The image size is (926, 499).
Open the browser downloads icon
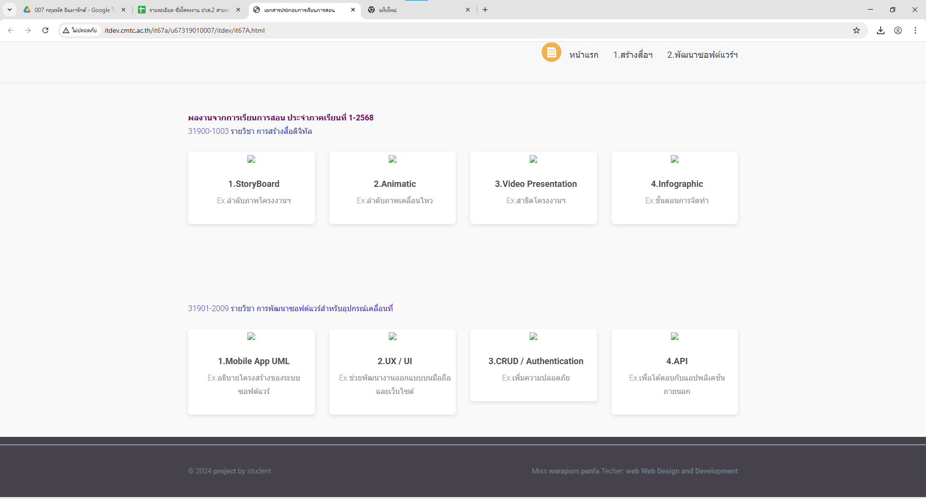tap(880, 30)
